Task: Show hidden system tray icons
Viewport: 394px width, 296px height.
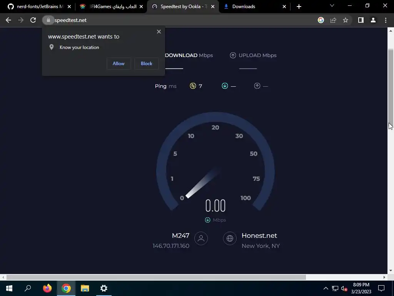Action: pos(326,288)
